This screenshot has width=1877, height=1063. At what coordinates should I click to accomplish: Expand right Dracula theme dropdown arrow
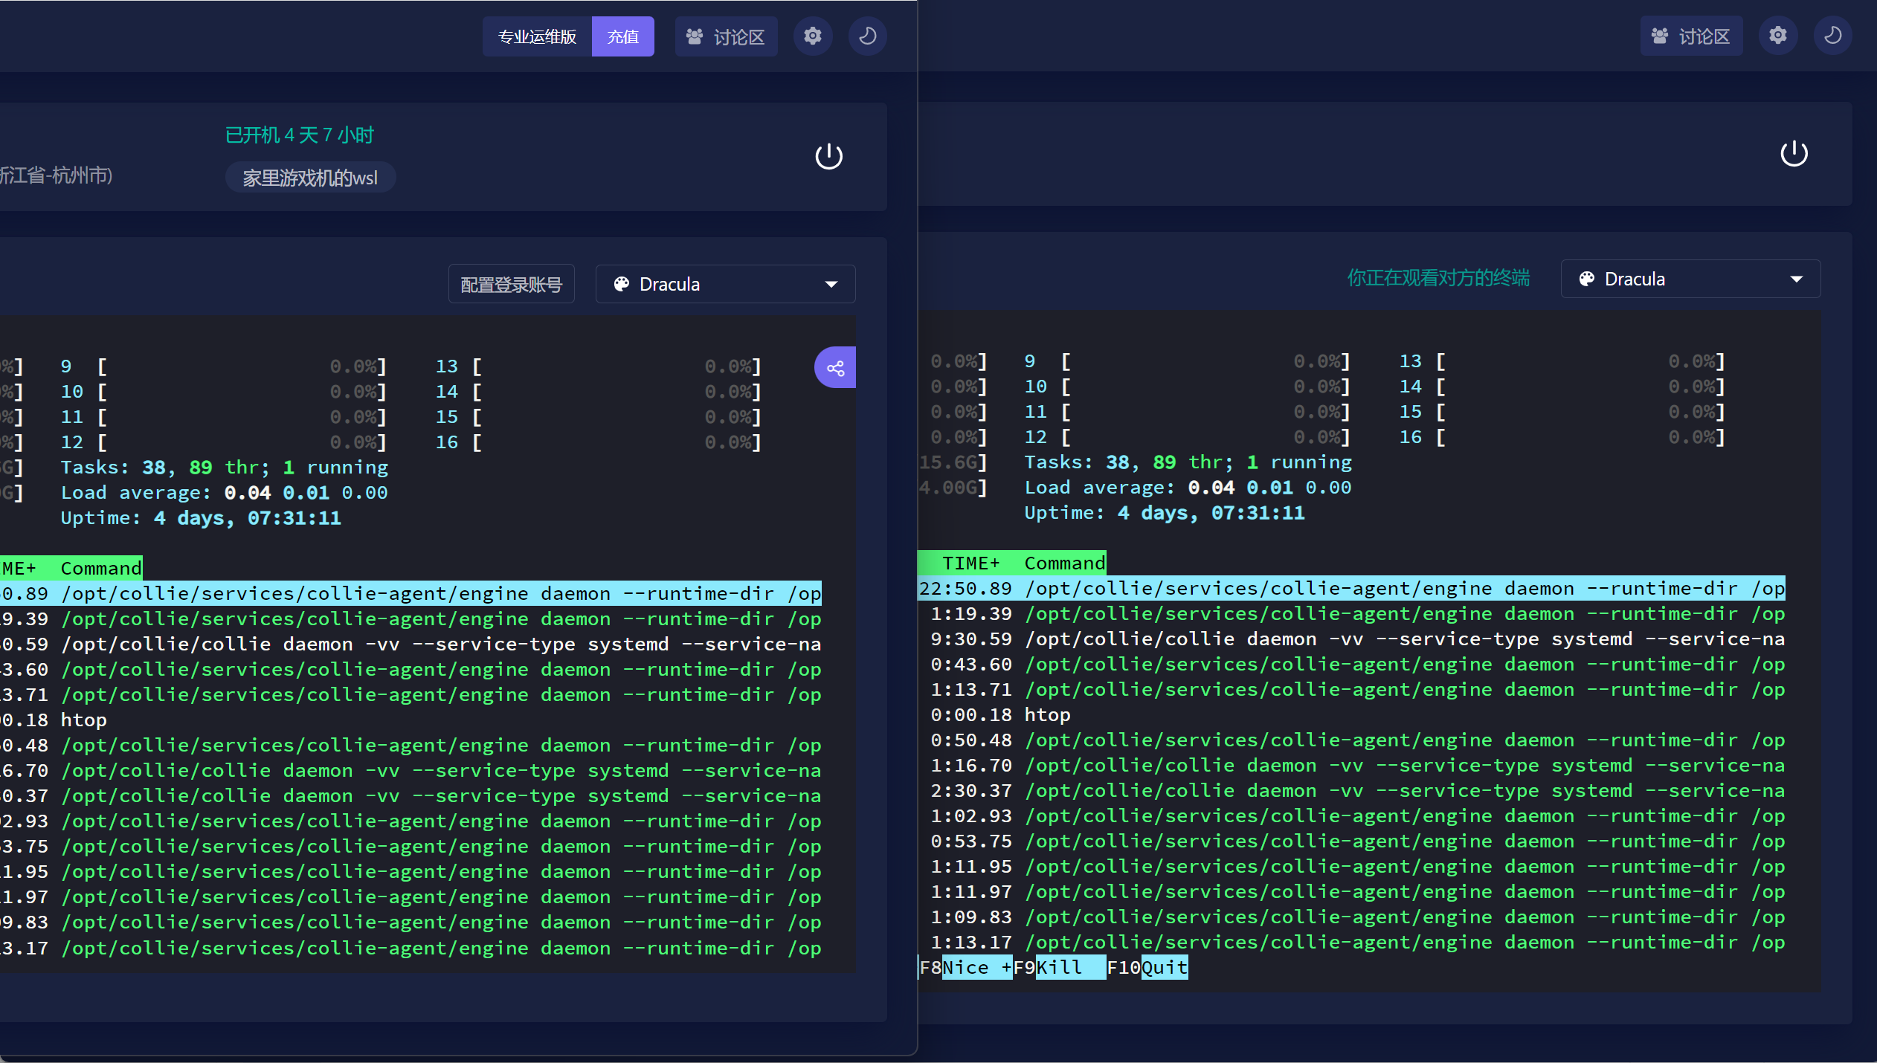pyautogui.click(x=1797, y=279)
